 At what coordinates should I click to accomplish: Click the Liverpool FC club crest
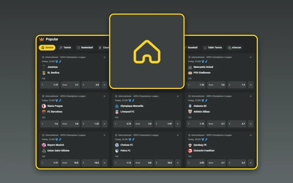[x=117, y=112]
